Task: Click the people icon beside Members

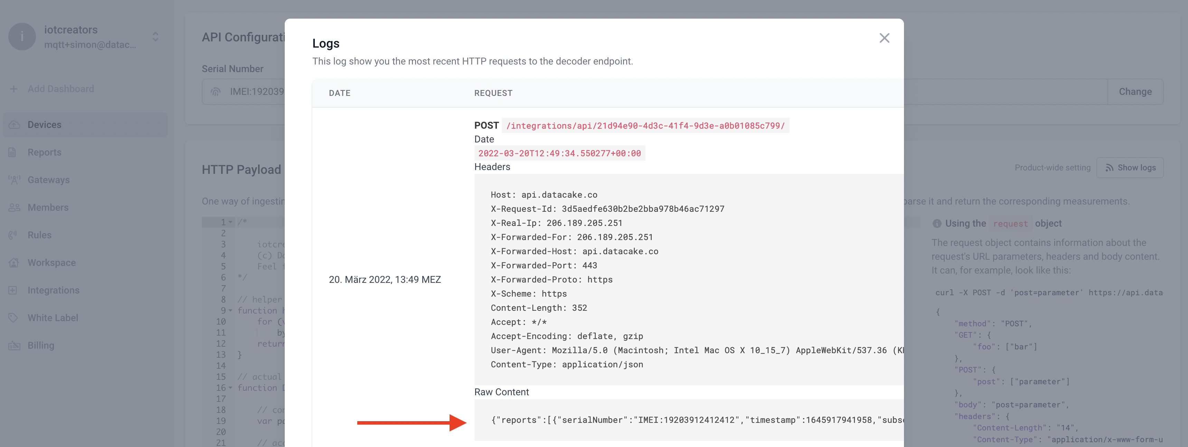Action: (14, 208)
